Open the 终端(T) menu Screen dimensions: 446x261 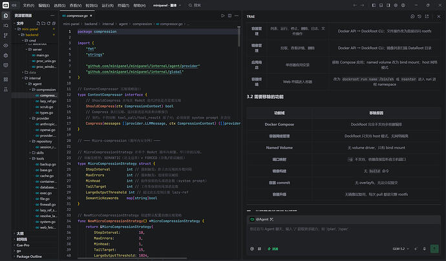pos(123,5)
